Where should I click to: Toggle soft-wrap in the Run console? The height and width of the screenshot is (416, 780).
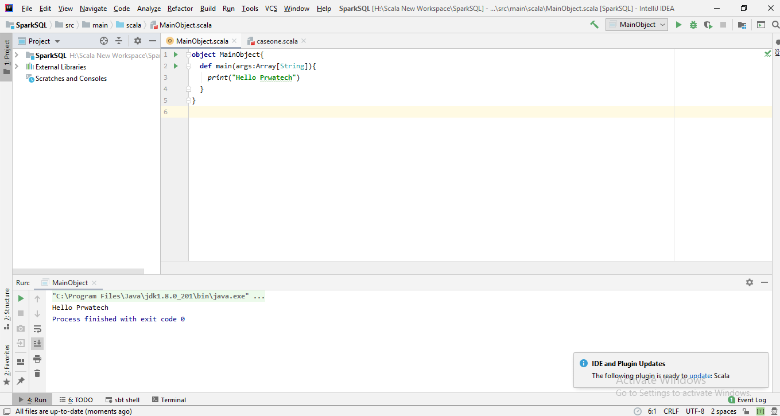(37, 329)
